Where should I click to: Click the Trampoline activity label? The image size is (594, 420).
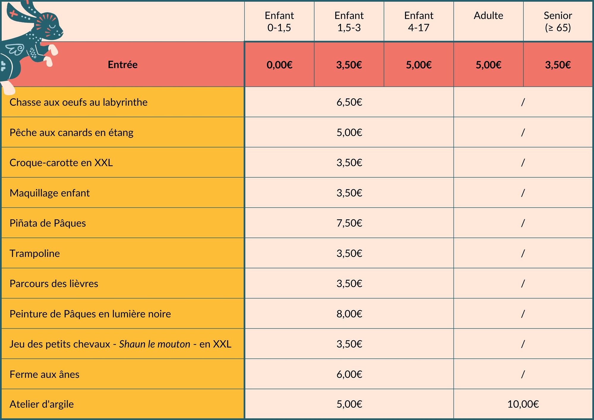[35, 253]
